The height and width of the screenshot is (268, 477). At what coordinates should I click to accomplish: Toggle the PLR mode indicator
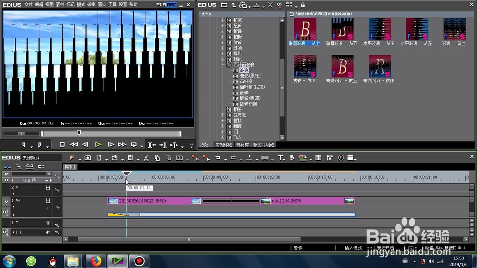click(161, 5)
